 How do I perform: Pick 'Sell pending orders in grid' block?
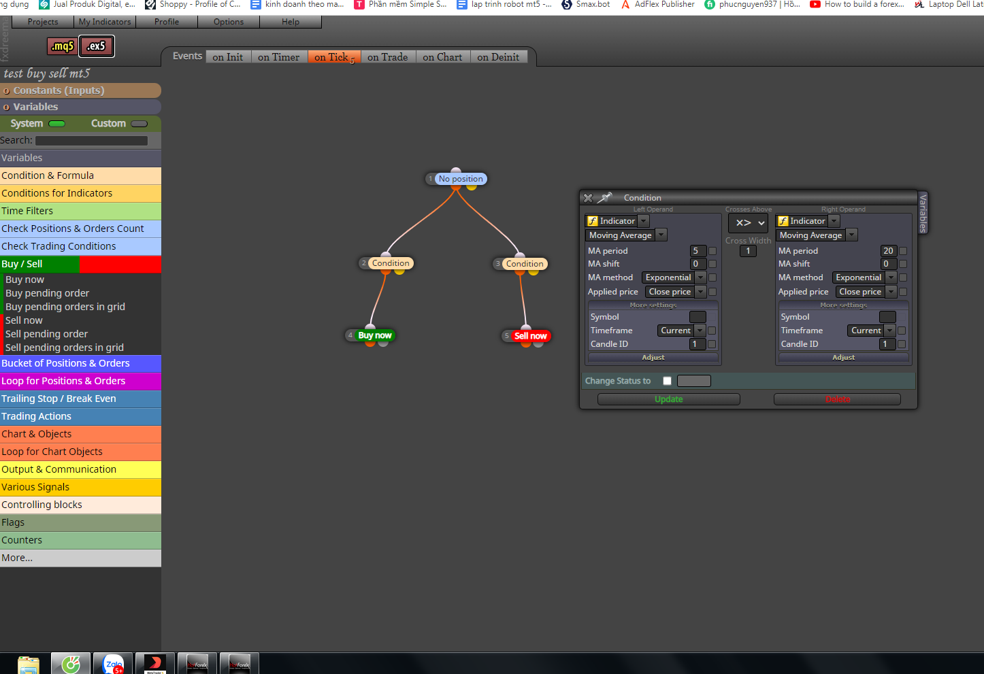pyautogui.click(x=65, y=348)
